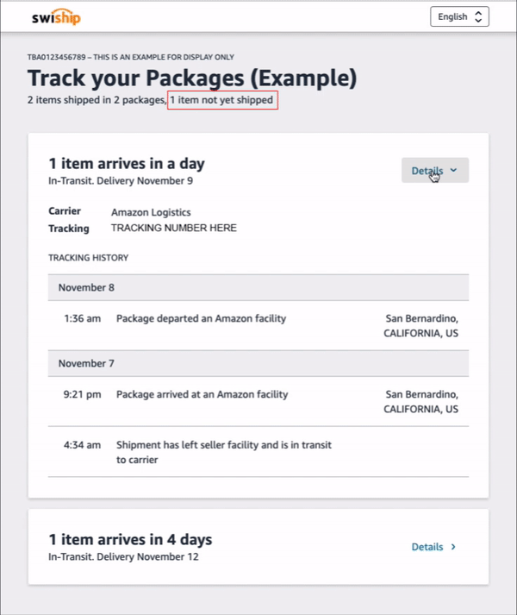Select the "Package arrived at an Amazon facility" entry
The image size is (517, 615).
pyautogui.click(x=202, y=394)
